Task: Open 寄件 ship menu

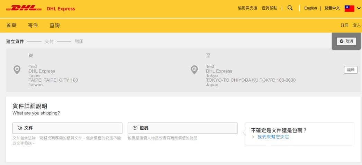Action: pos(33,25)
